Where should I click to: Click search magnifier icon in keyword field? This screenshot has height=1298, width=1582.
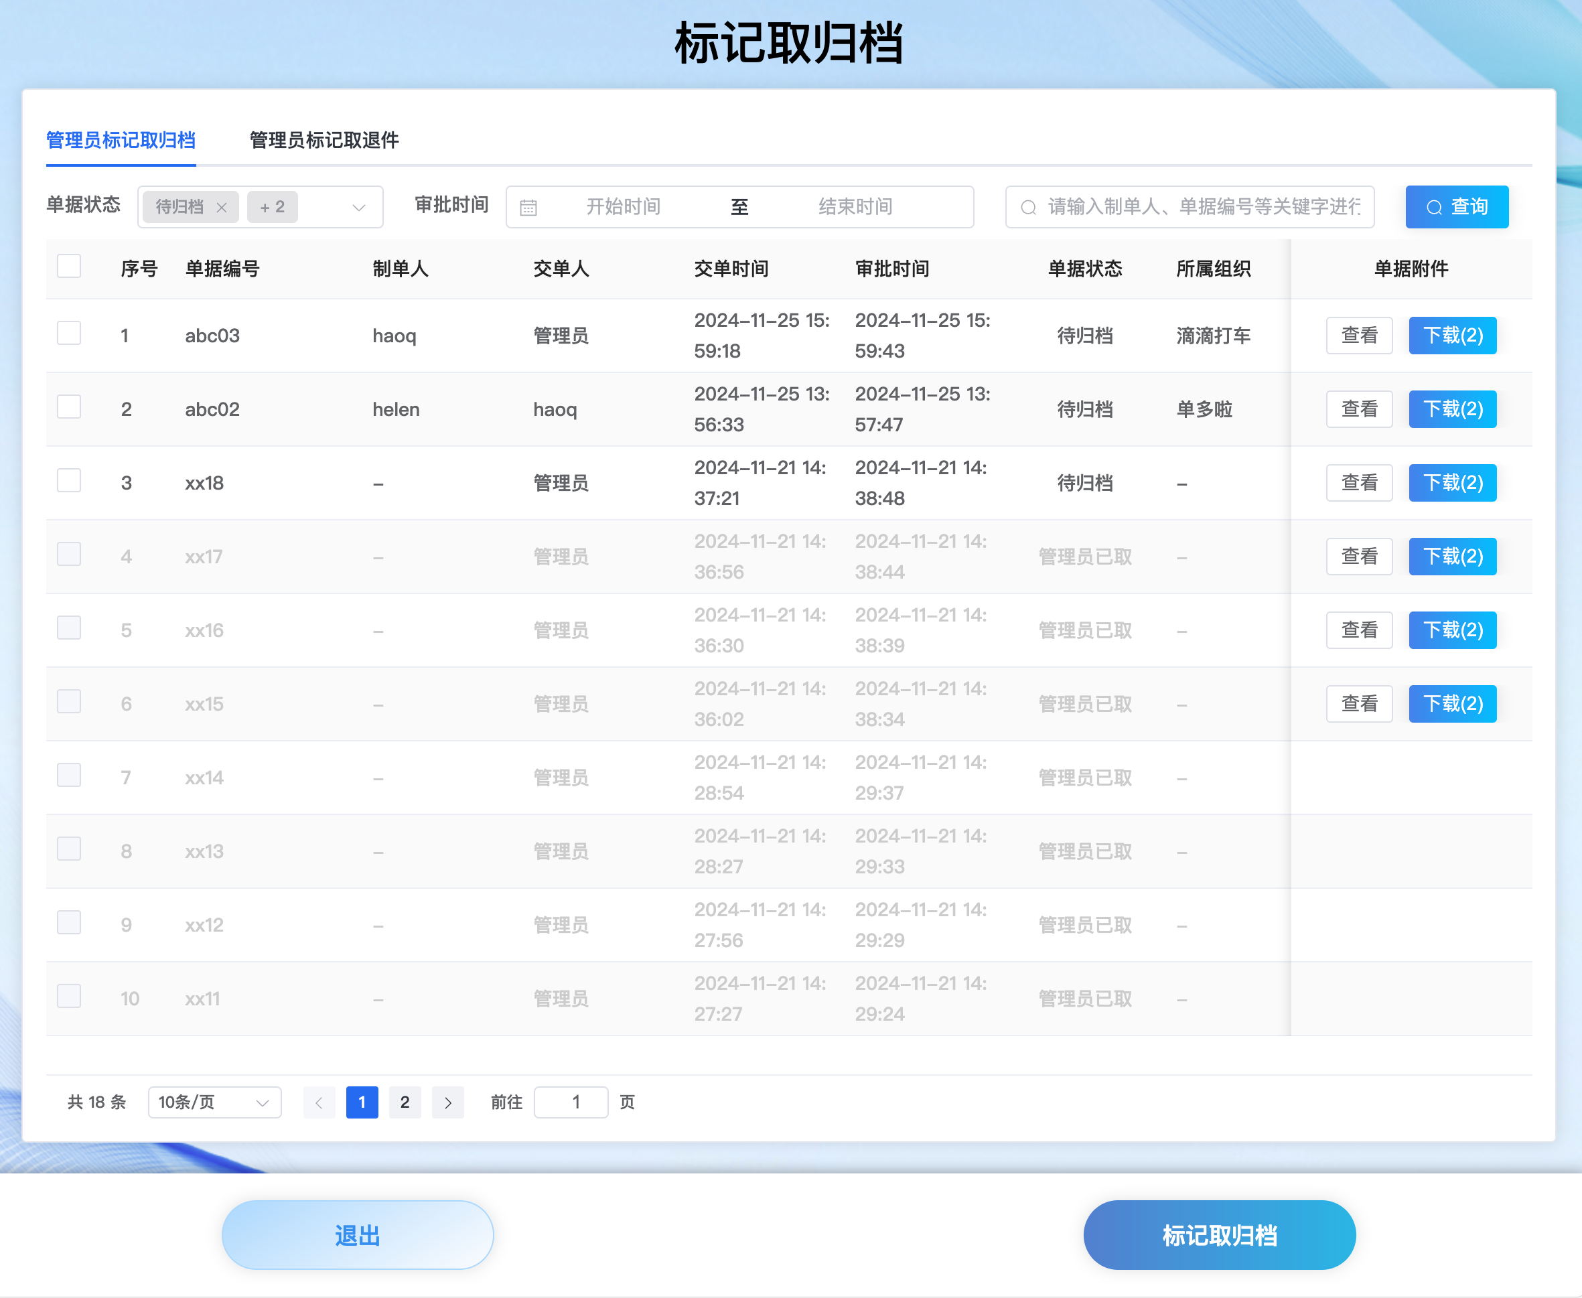coord(1029,208)
